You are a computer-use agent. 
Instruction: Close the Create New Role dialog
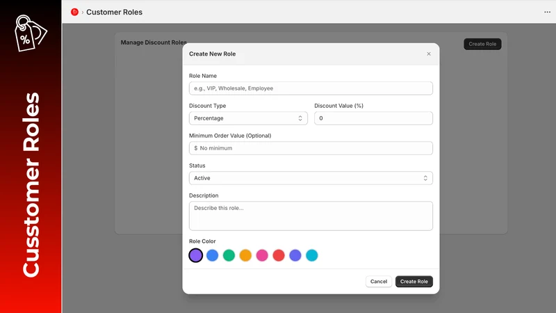[x=429, y=54]
